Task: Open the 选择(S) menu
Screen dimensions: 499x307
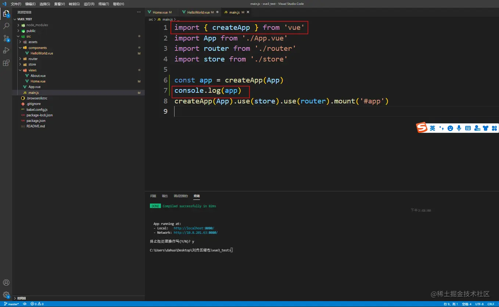Action: click(x=45, y=4)
